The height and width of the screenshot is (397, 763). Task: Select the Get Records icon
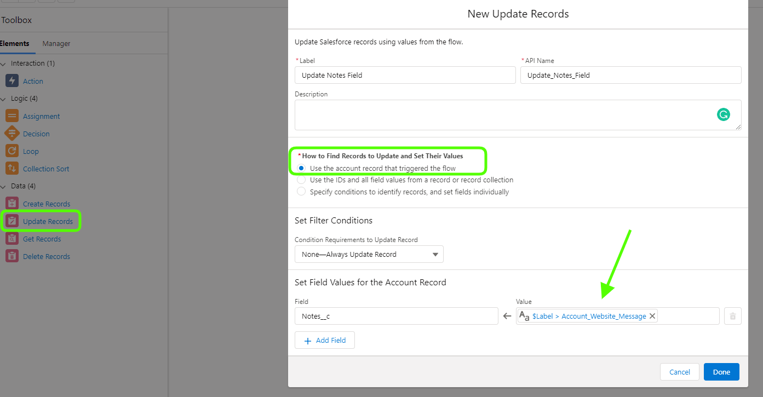[12, 238]
